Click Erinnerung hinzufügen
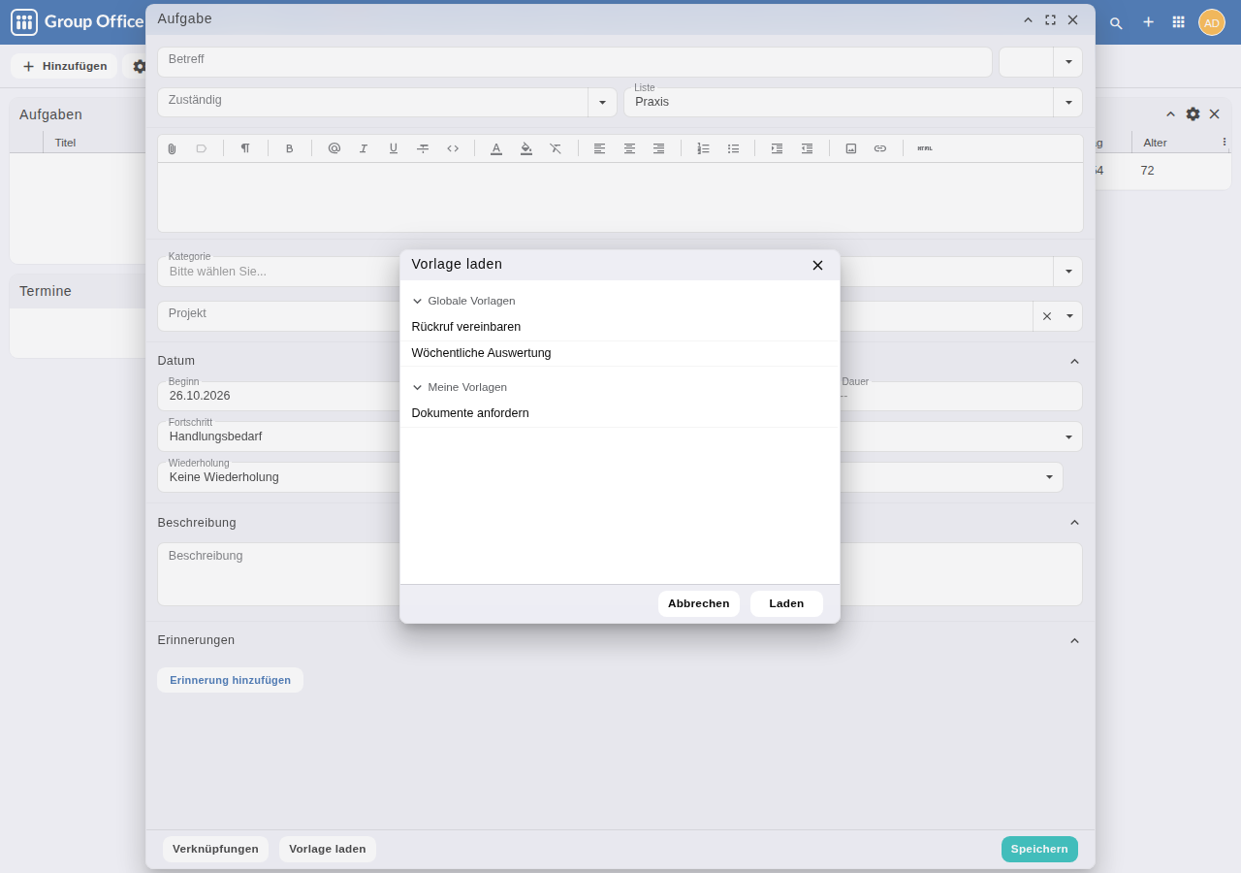The width and height of the screenshot is (1241, 873). (x=231, y=680)
